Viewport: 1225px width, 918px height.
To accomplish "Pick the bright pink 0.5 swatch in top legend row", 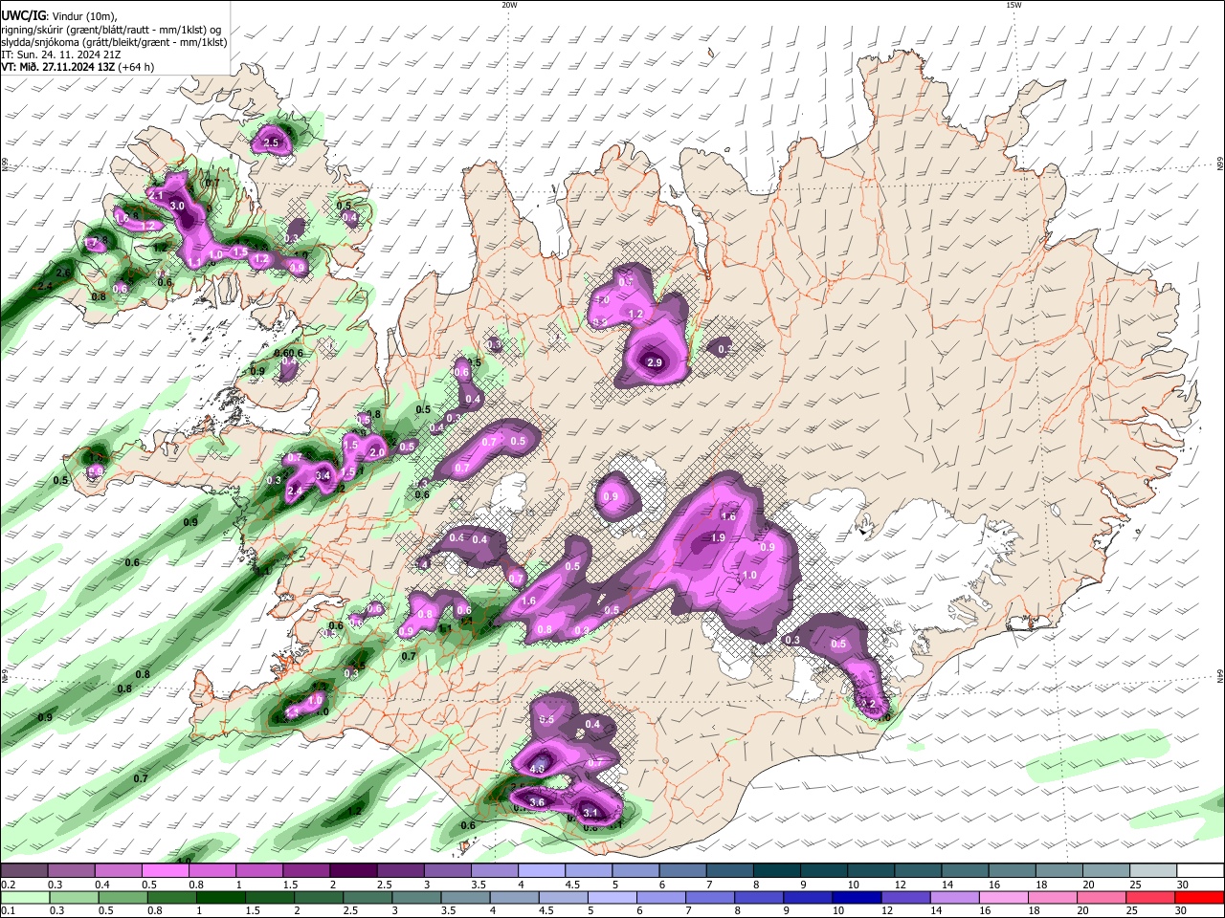I will coord(165,871).
